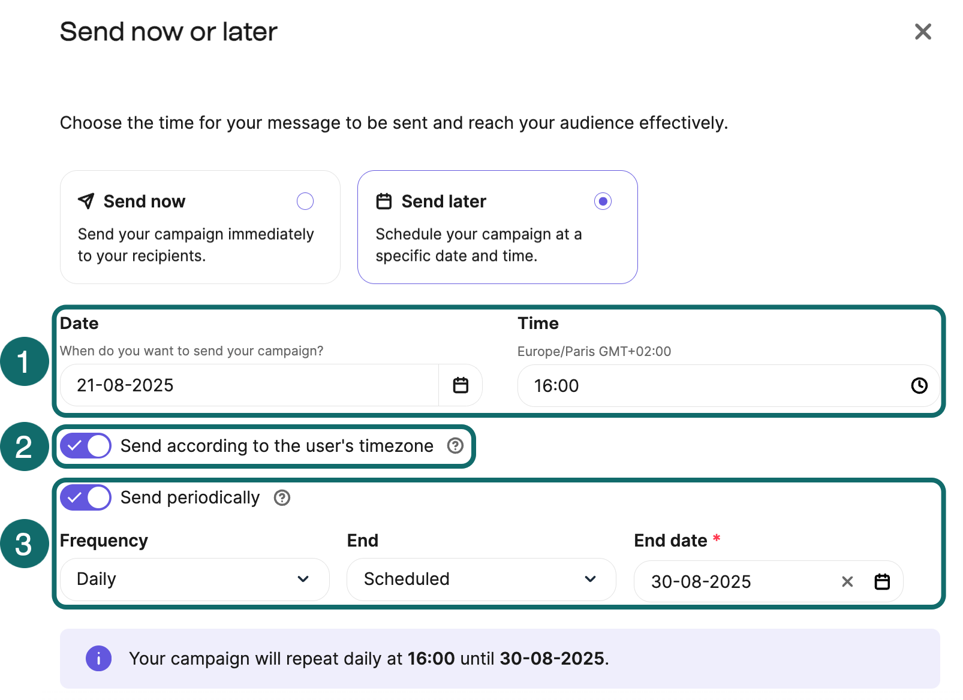
Task: Open the Date field calendar picker icon
Action: pos(461,385)
